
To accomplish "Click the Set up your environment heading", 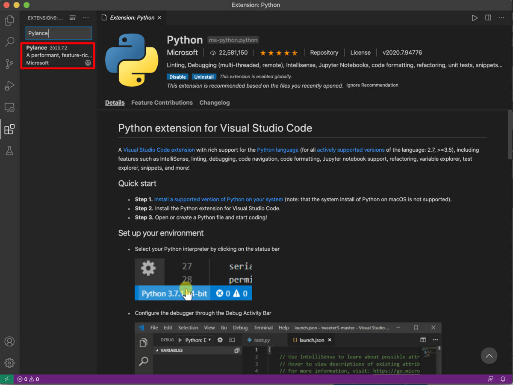I will 161,233.
